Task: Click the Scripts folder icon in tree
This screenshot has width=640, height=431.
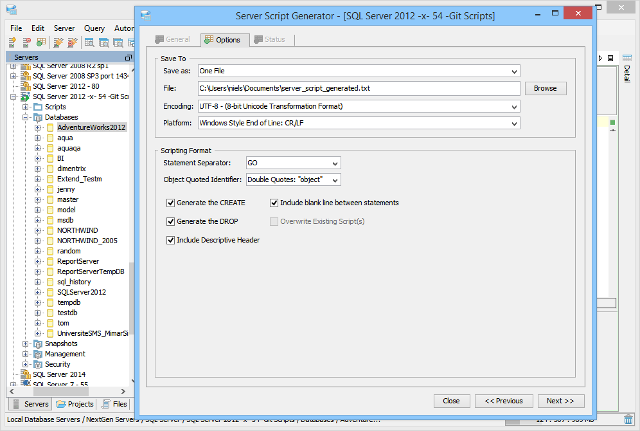Action: click(x=38, y=107)
